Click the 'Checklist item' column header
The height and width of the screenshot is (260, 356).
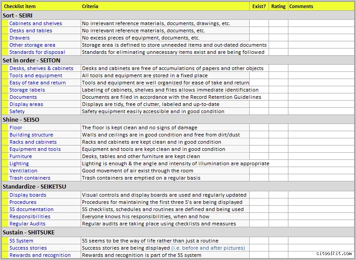pos(20,6)
